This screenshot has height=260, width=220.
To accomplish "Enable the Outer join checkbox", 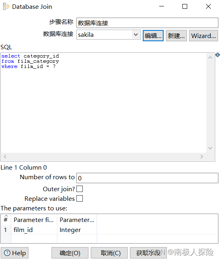I will (80, 189).
